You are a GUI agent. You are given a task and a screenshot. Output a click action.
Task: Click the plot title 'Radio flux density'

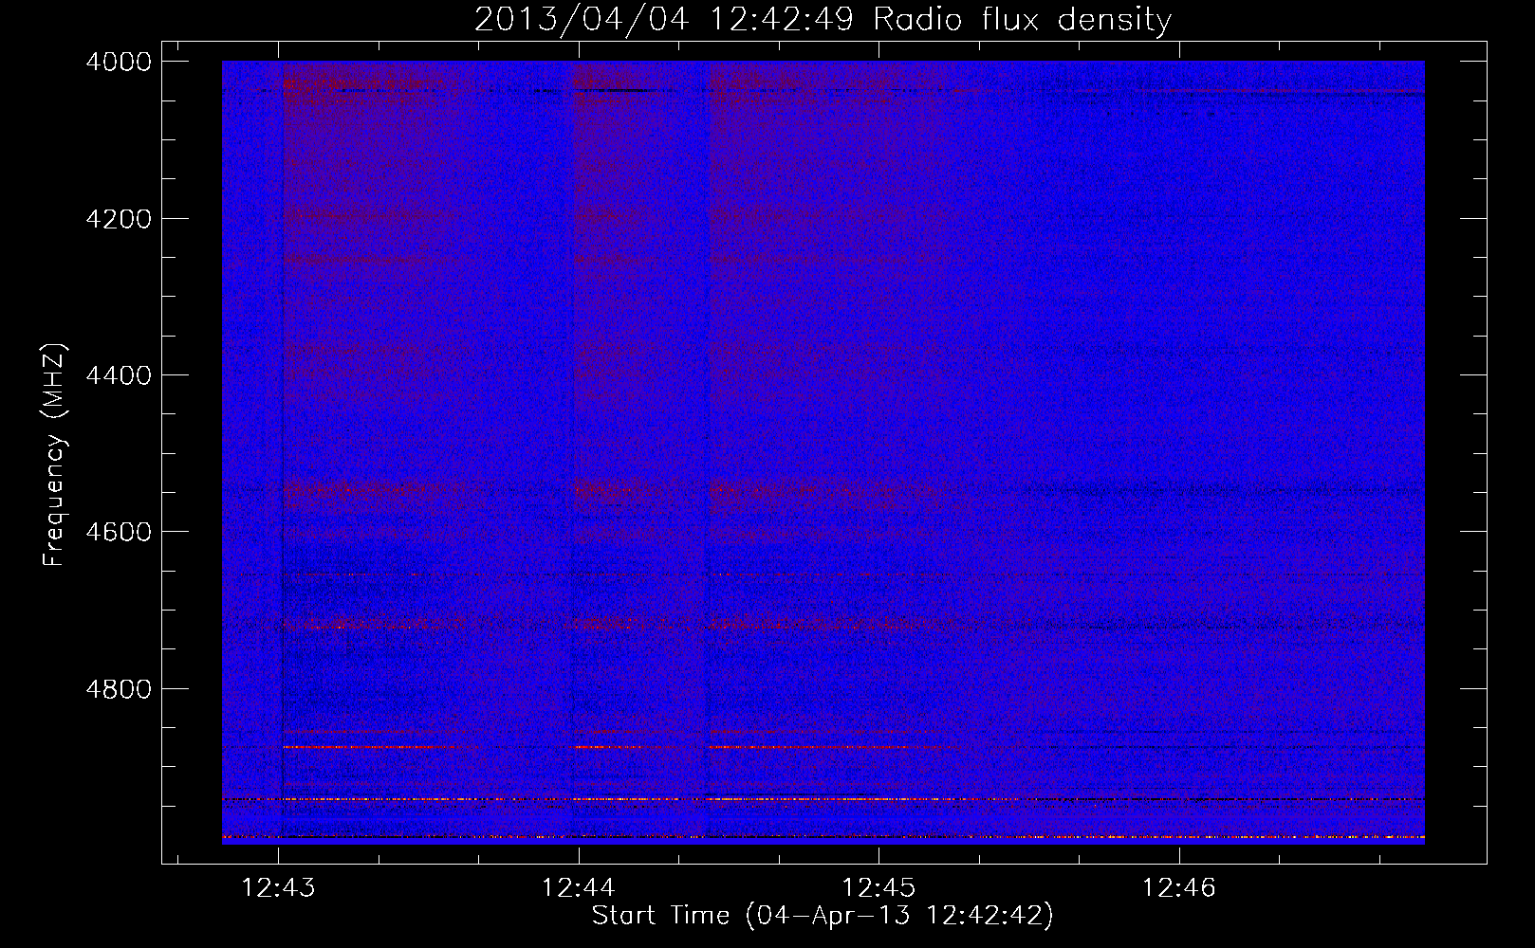(x=1022, y=20)
